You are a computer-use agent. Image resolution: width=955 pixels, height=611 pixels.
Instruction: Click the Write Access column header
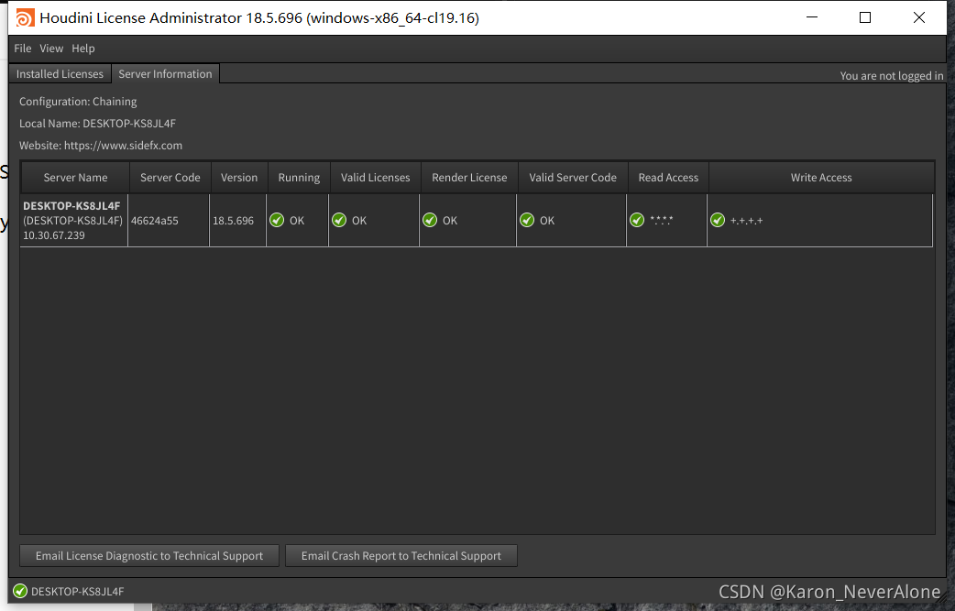[821, 178]
